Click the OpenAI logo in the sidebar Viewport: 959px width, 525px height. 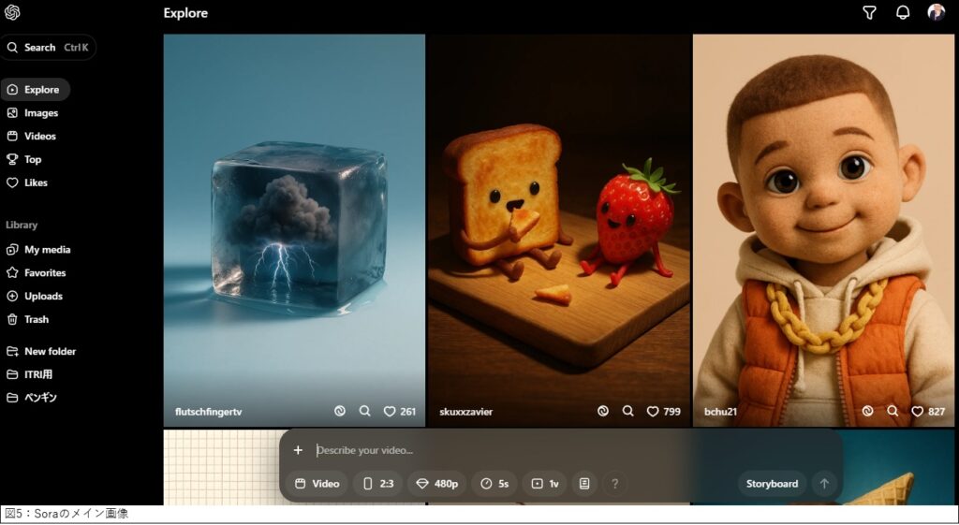12,12
